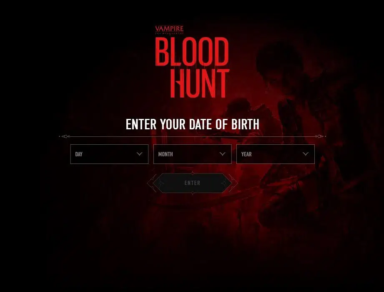Click the red BLOOD word in the logo
The width and height of the screenshot is (384, 292).
pos(192,52)
